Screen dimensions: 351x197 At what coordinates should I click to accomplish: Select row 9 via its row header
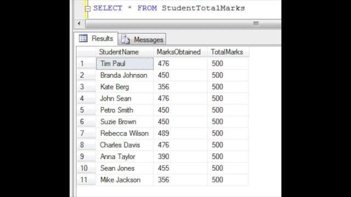(x=86, y=157)
